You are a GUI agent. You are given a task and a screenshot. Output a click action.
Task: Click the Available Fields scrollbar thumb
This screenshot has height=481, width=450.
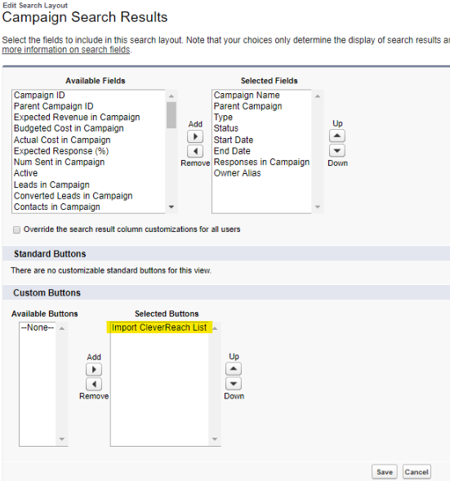tap(172, 115)
